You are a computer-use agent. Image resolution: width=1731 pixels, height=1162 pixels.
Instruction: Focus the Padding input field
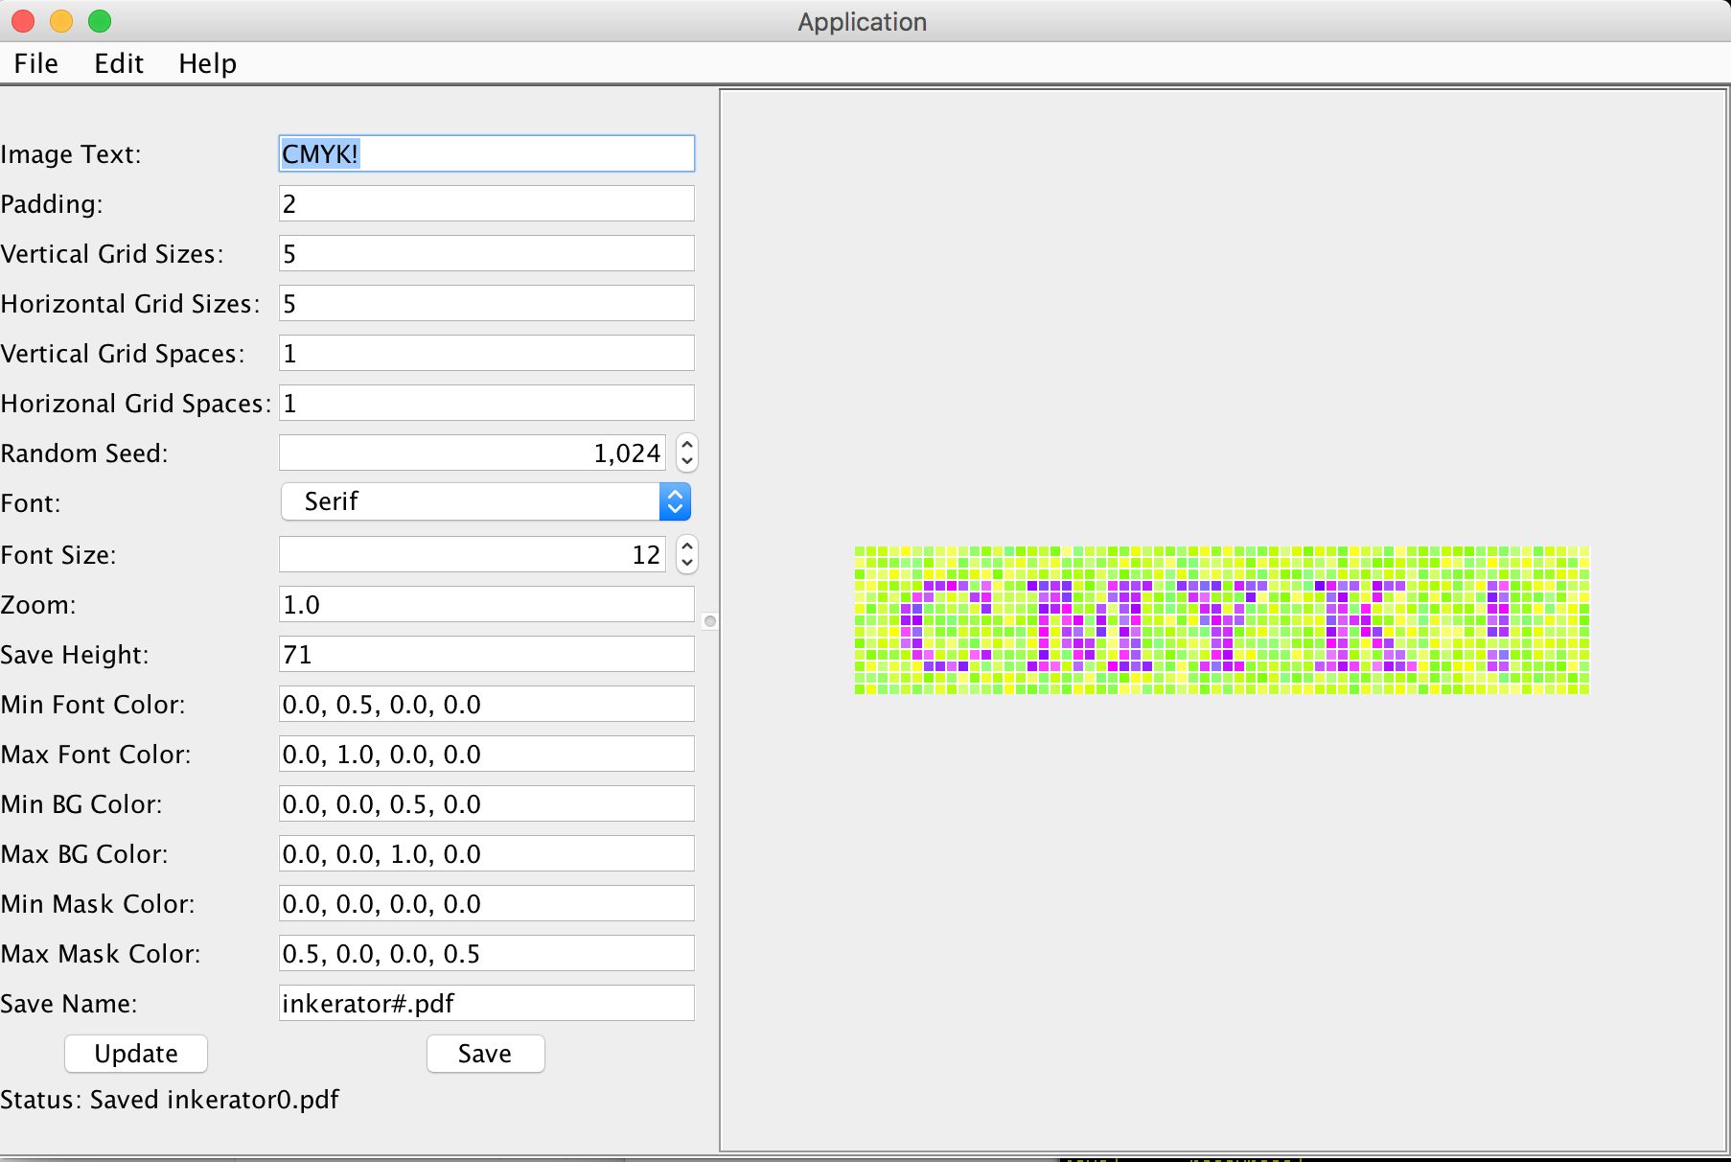coord(487,203)
